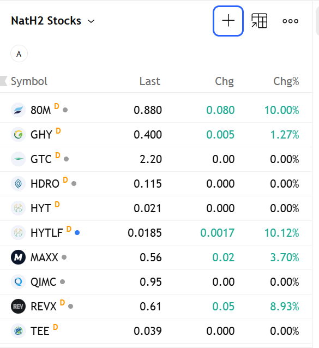319x348 pixels.
Task: Click the GTC company logo
Action: (18, 159)
